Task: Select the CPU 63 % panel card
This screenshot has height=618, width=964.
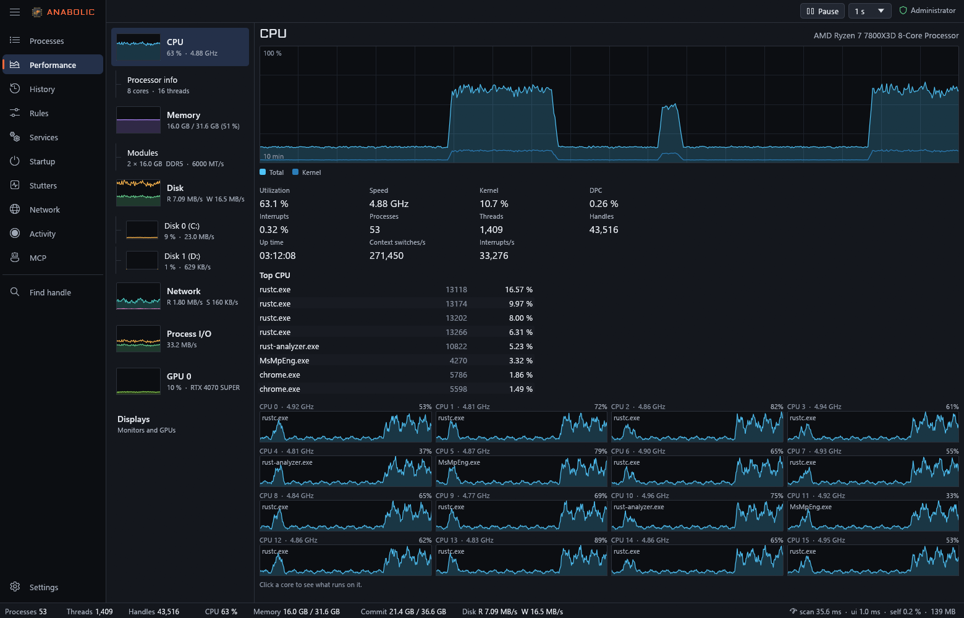Action: (180, 47)
